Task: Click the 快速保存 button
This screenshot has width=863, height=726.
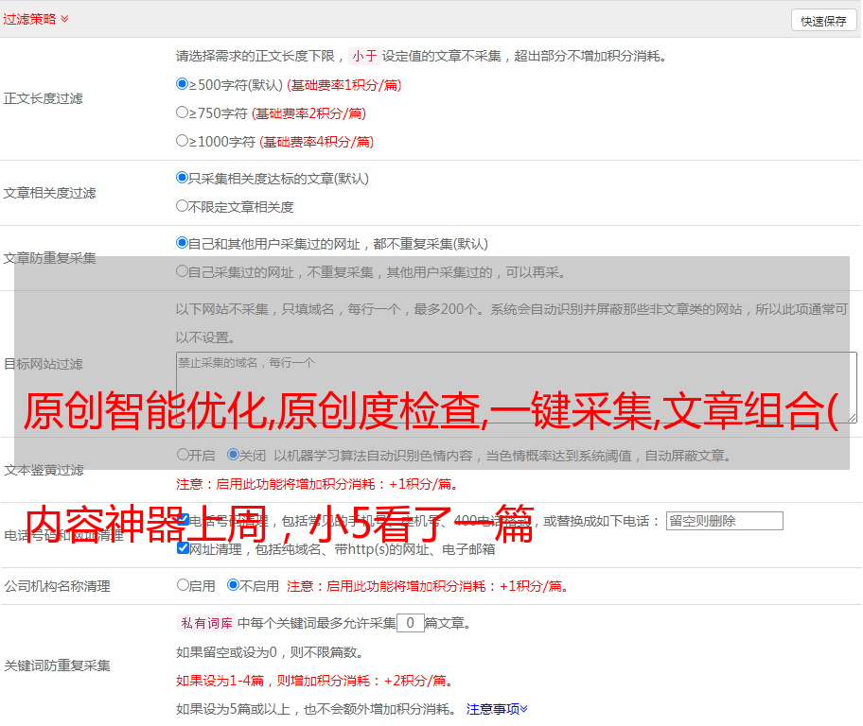Action: coord(823,21)
